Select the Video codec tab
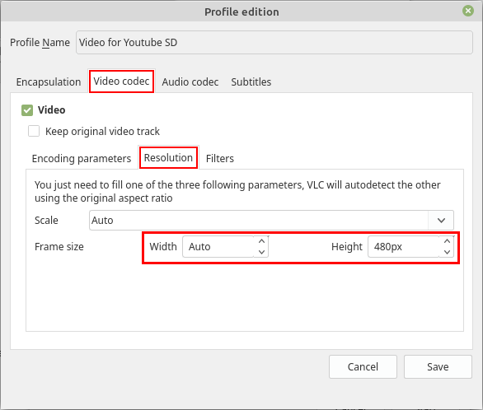 pos(121,82)
